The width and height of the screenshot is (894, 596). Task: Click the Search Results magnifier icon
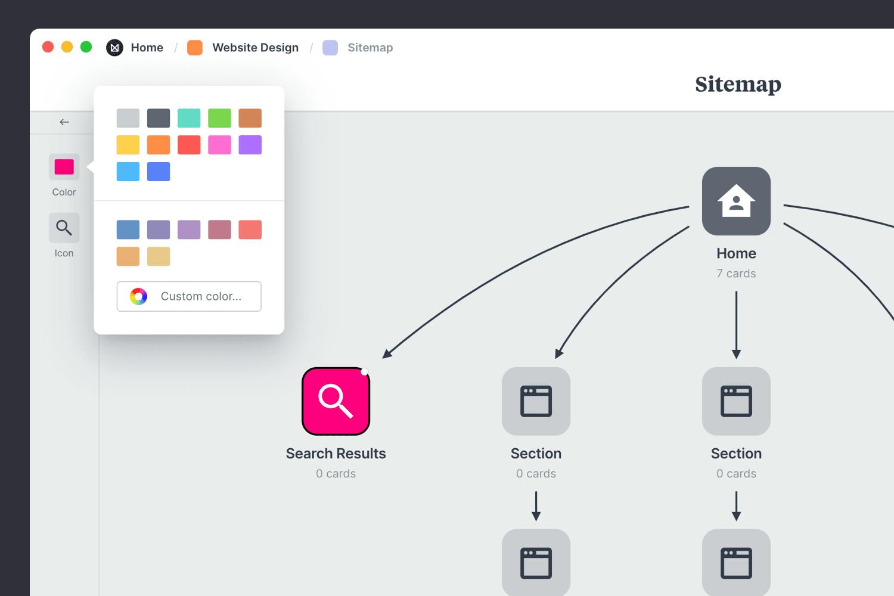pos(336,401)
